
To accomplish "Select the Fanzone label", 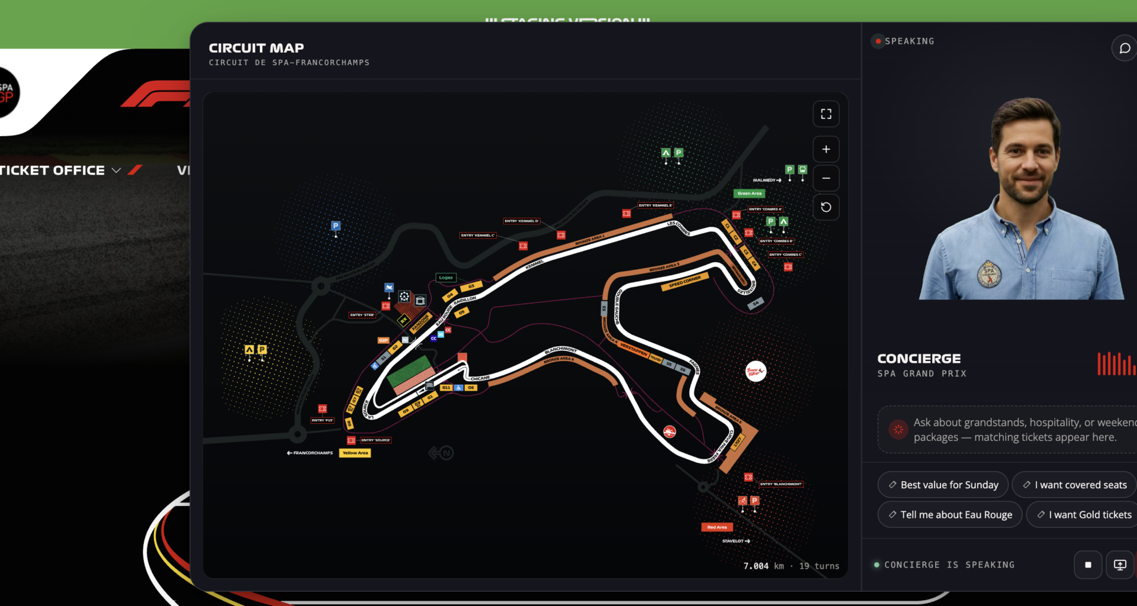I will (x=421, y=323).
